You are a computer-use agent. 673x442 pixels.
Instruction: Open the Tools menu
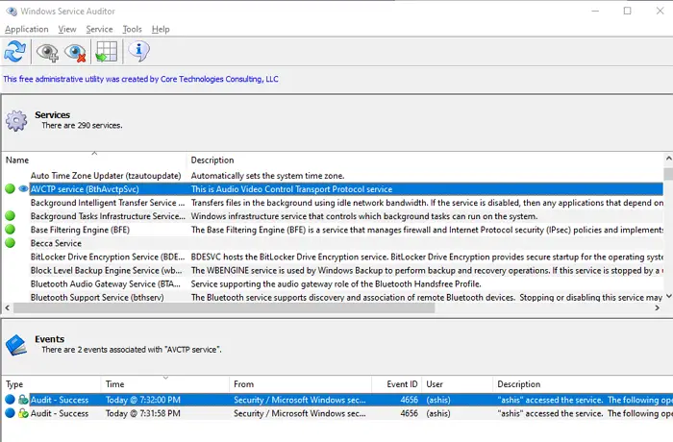[x=132, y=30]
